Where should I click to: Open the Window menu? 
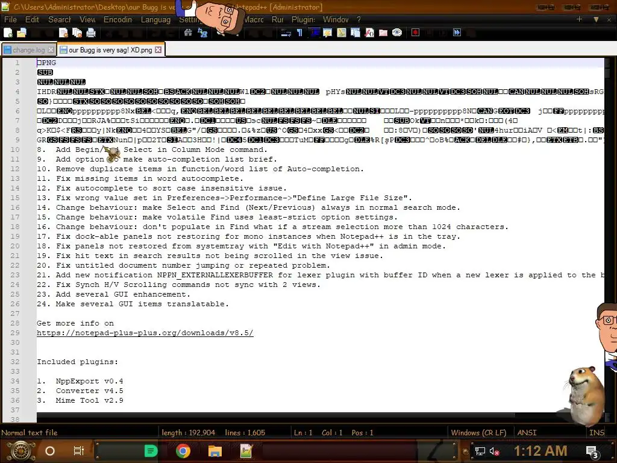coord(336,19)
